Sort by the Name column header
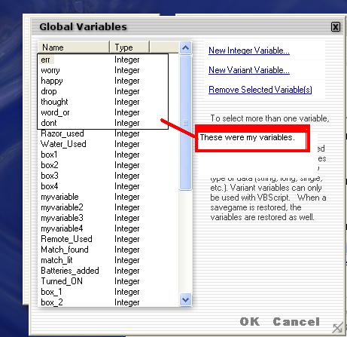Screen dimensions: 347x337 pos(74,47)
